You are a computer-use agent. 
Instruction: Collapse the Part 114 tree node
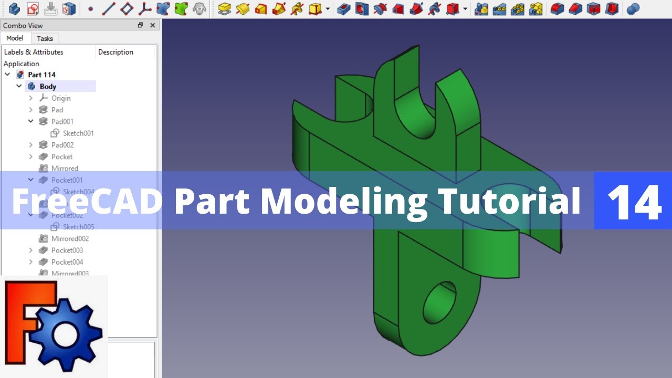coord(7,75)
